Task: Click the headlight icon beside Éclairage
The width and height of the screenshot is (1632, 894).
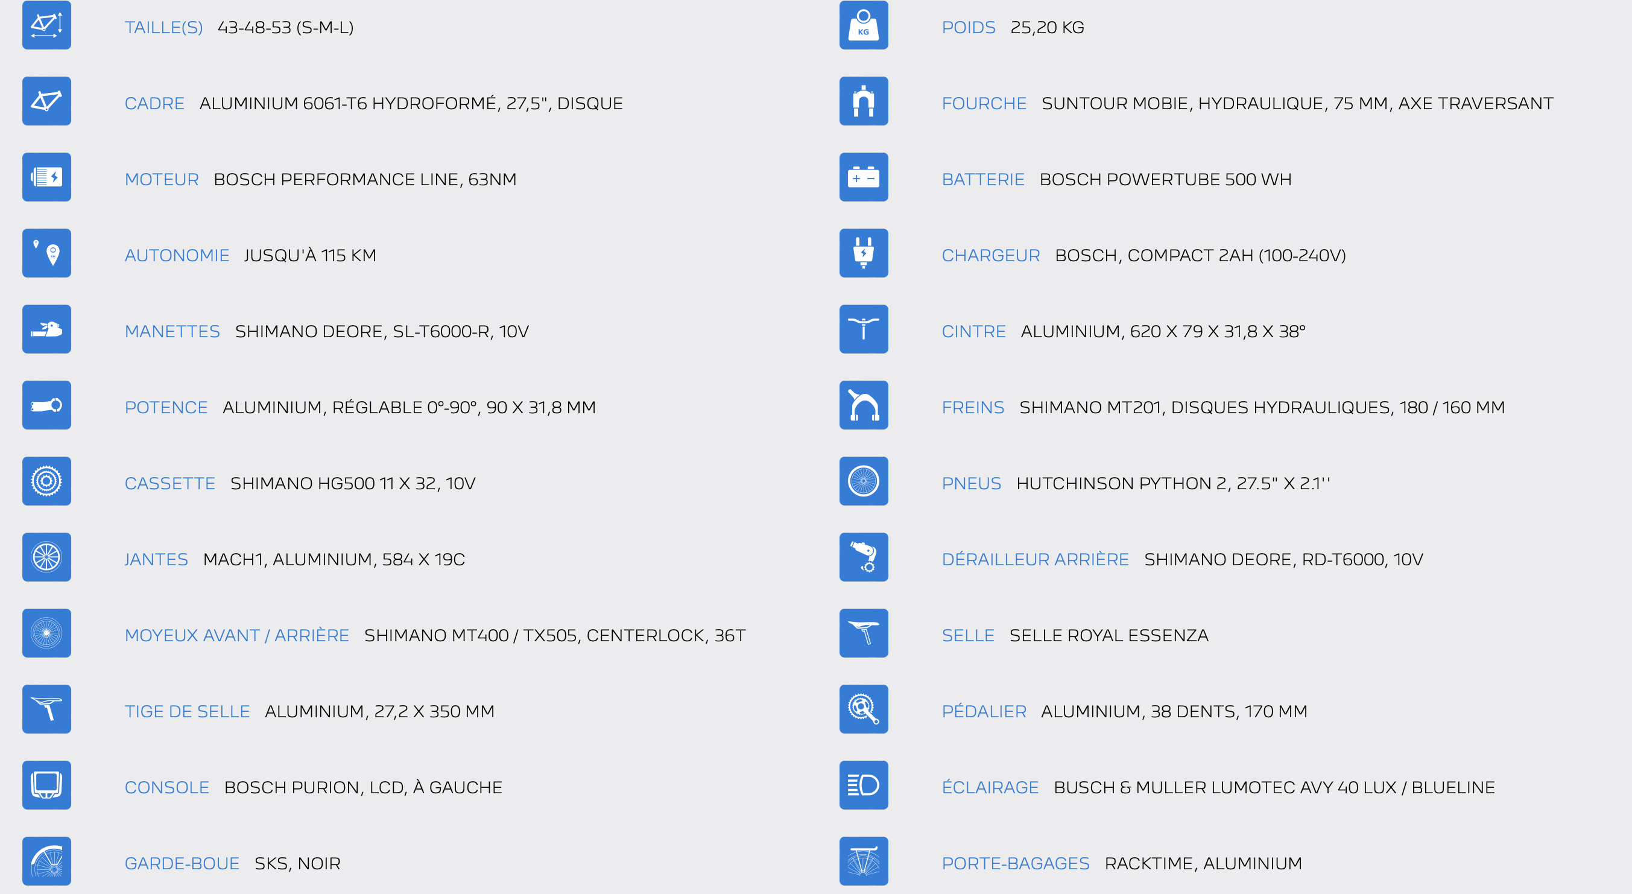Action: [863, 785]
